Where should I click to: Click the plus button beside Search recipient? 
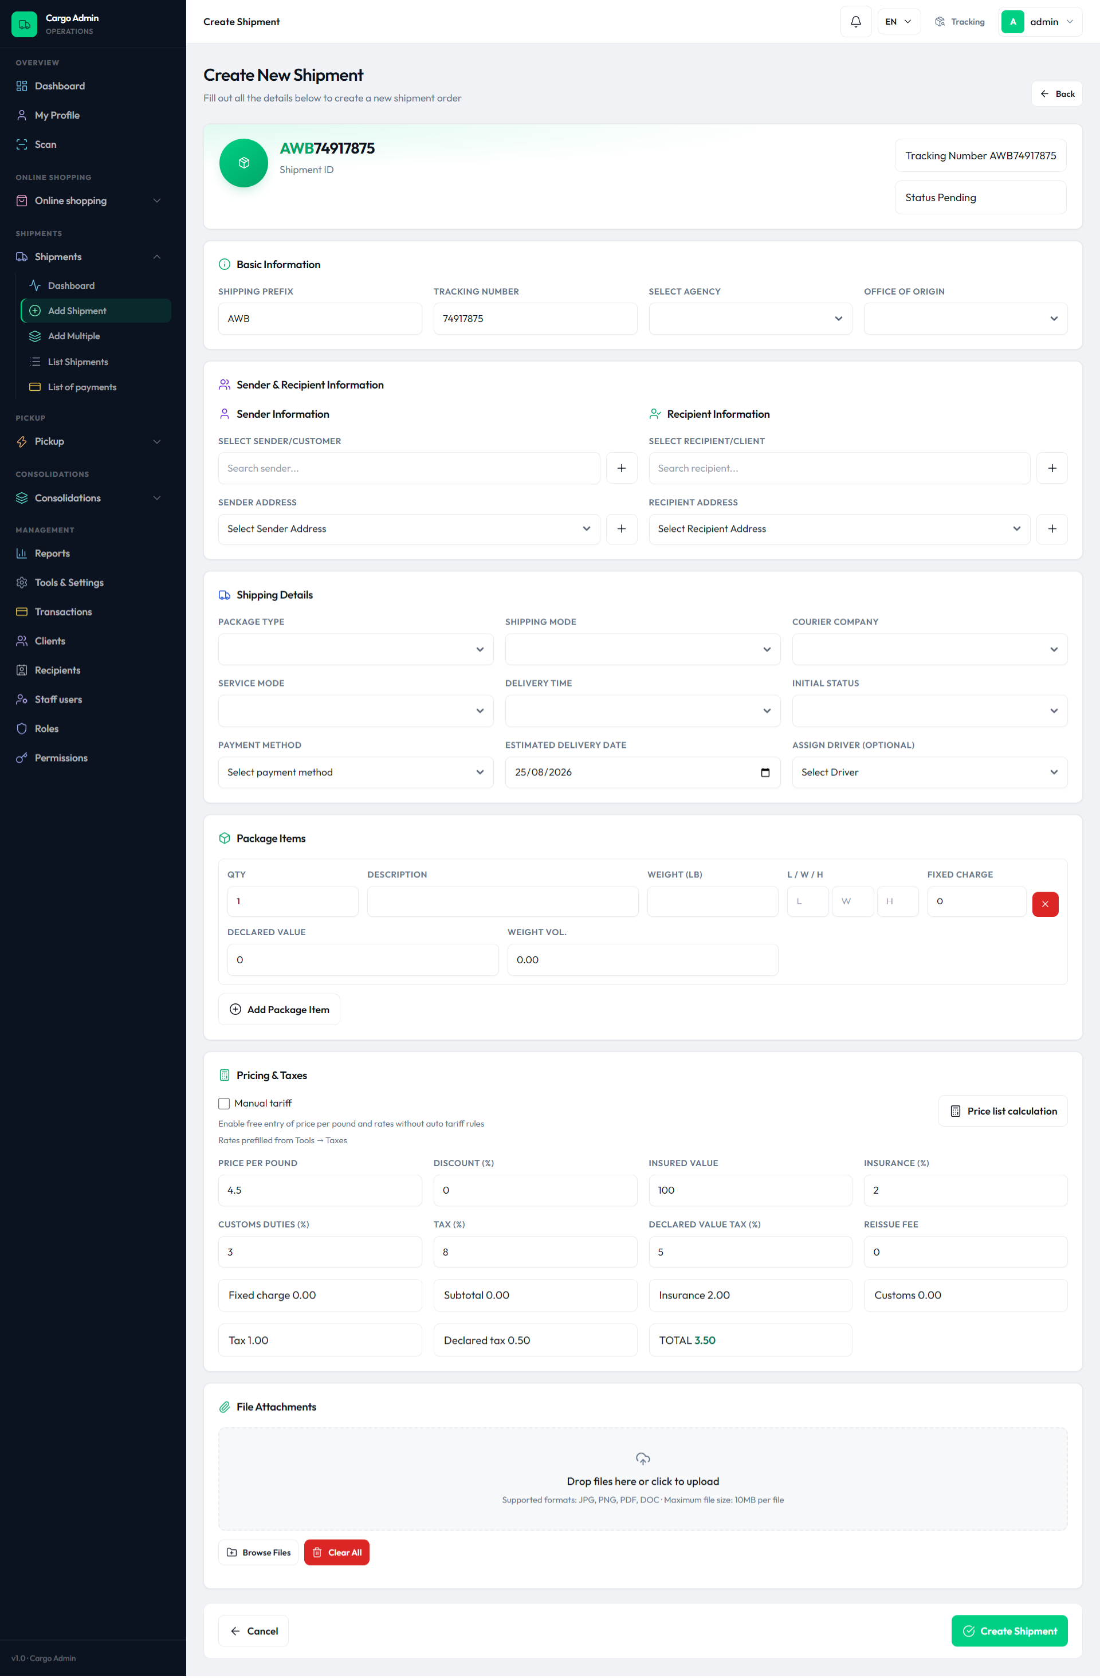[1051, 468]
